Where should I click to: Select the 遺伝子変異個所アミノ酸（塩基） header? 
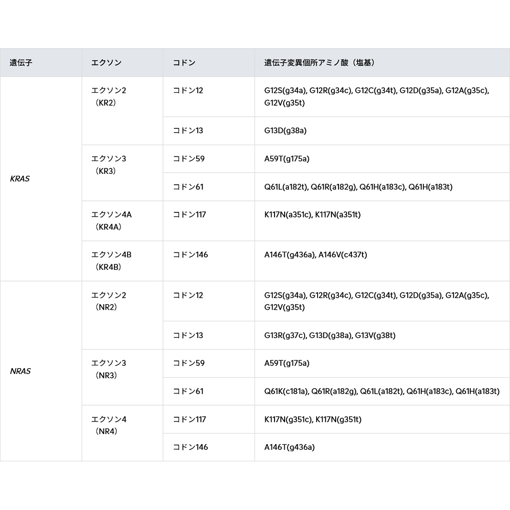(382, 63)
